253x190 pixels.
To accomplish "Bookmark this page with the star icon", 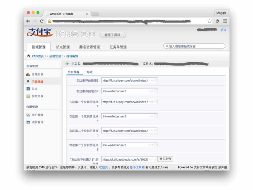I will tap(209, 21).
